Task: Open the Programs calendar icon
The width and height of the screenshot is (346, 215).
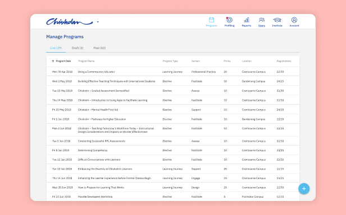Action: (x=211, y=20)
